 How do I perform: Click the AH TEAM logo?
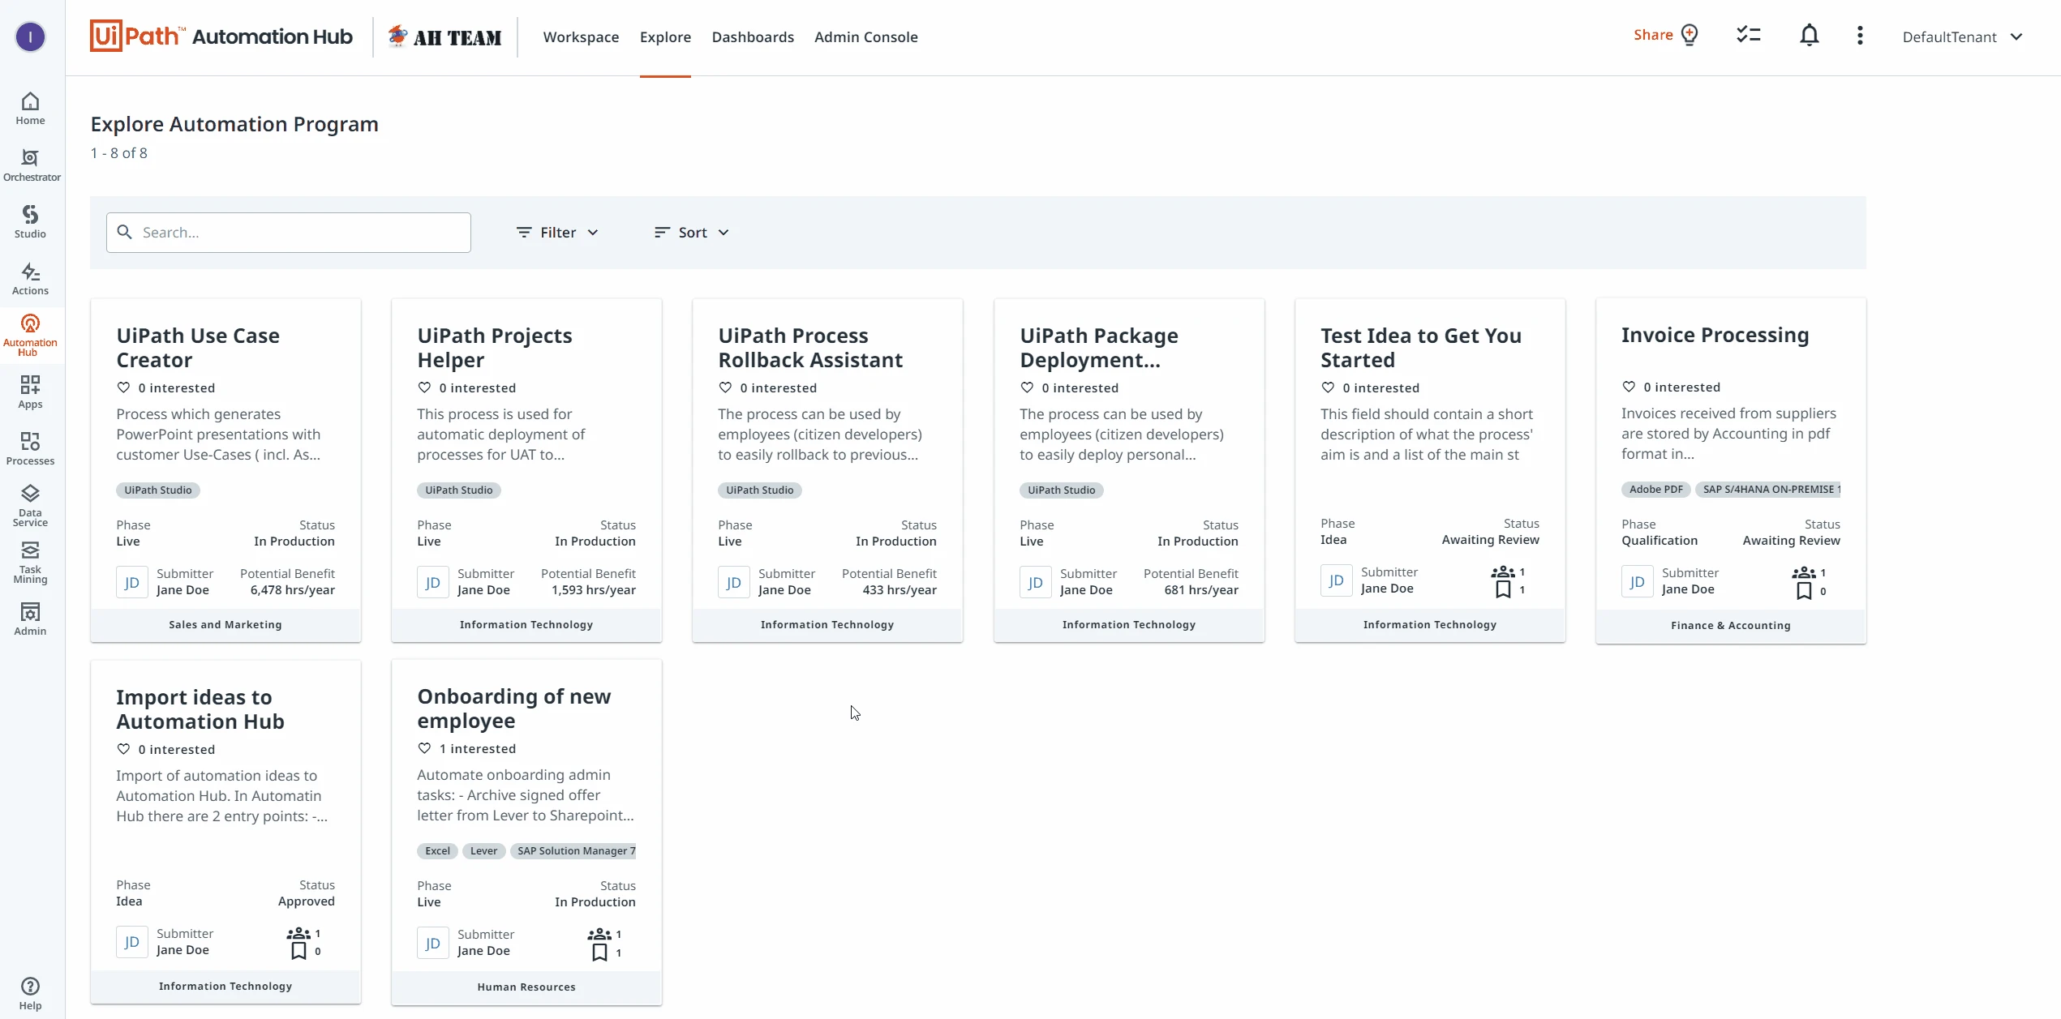click(x=444, y=36)
